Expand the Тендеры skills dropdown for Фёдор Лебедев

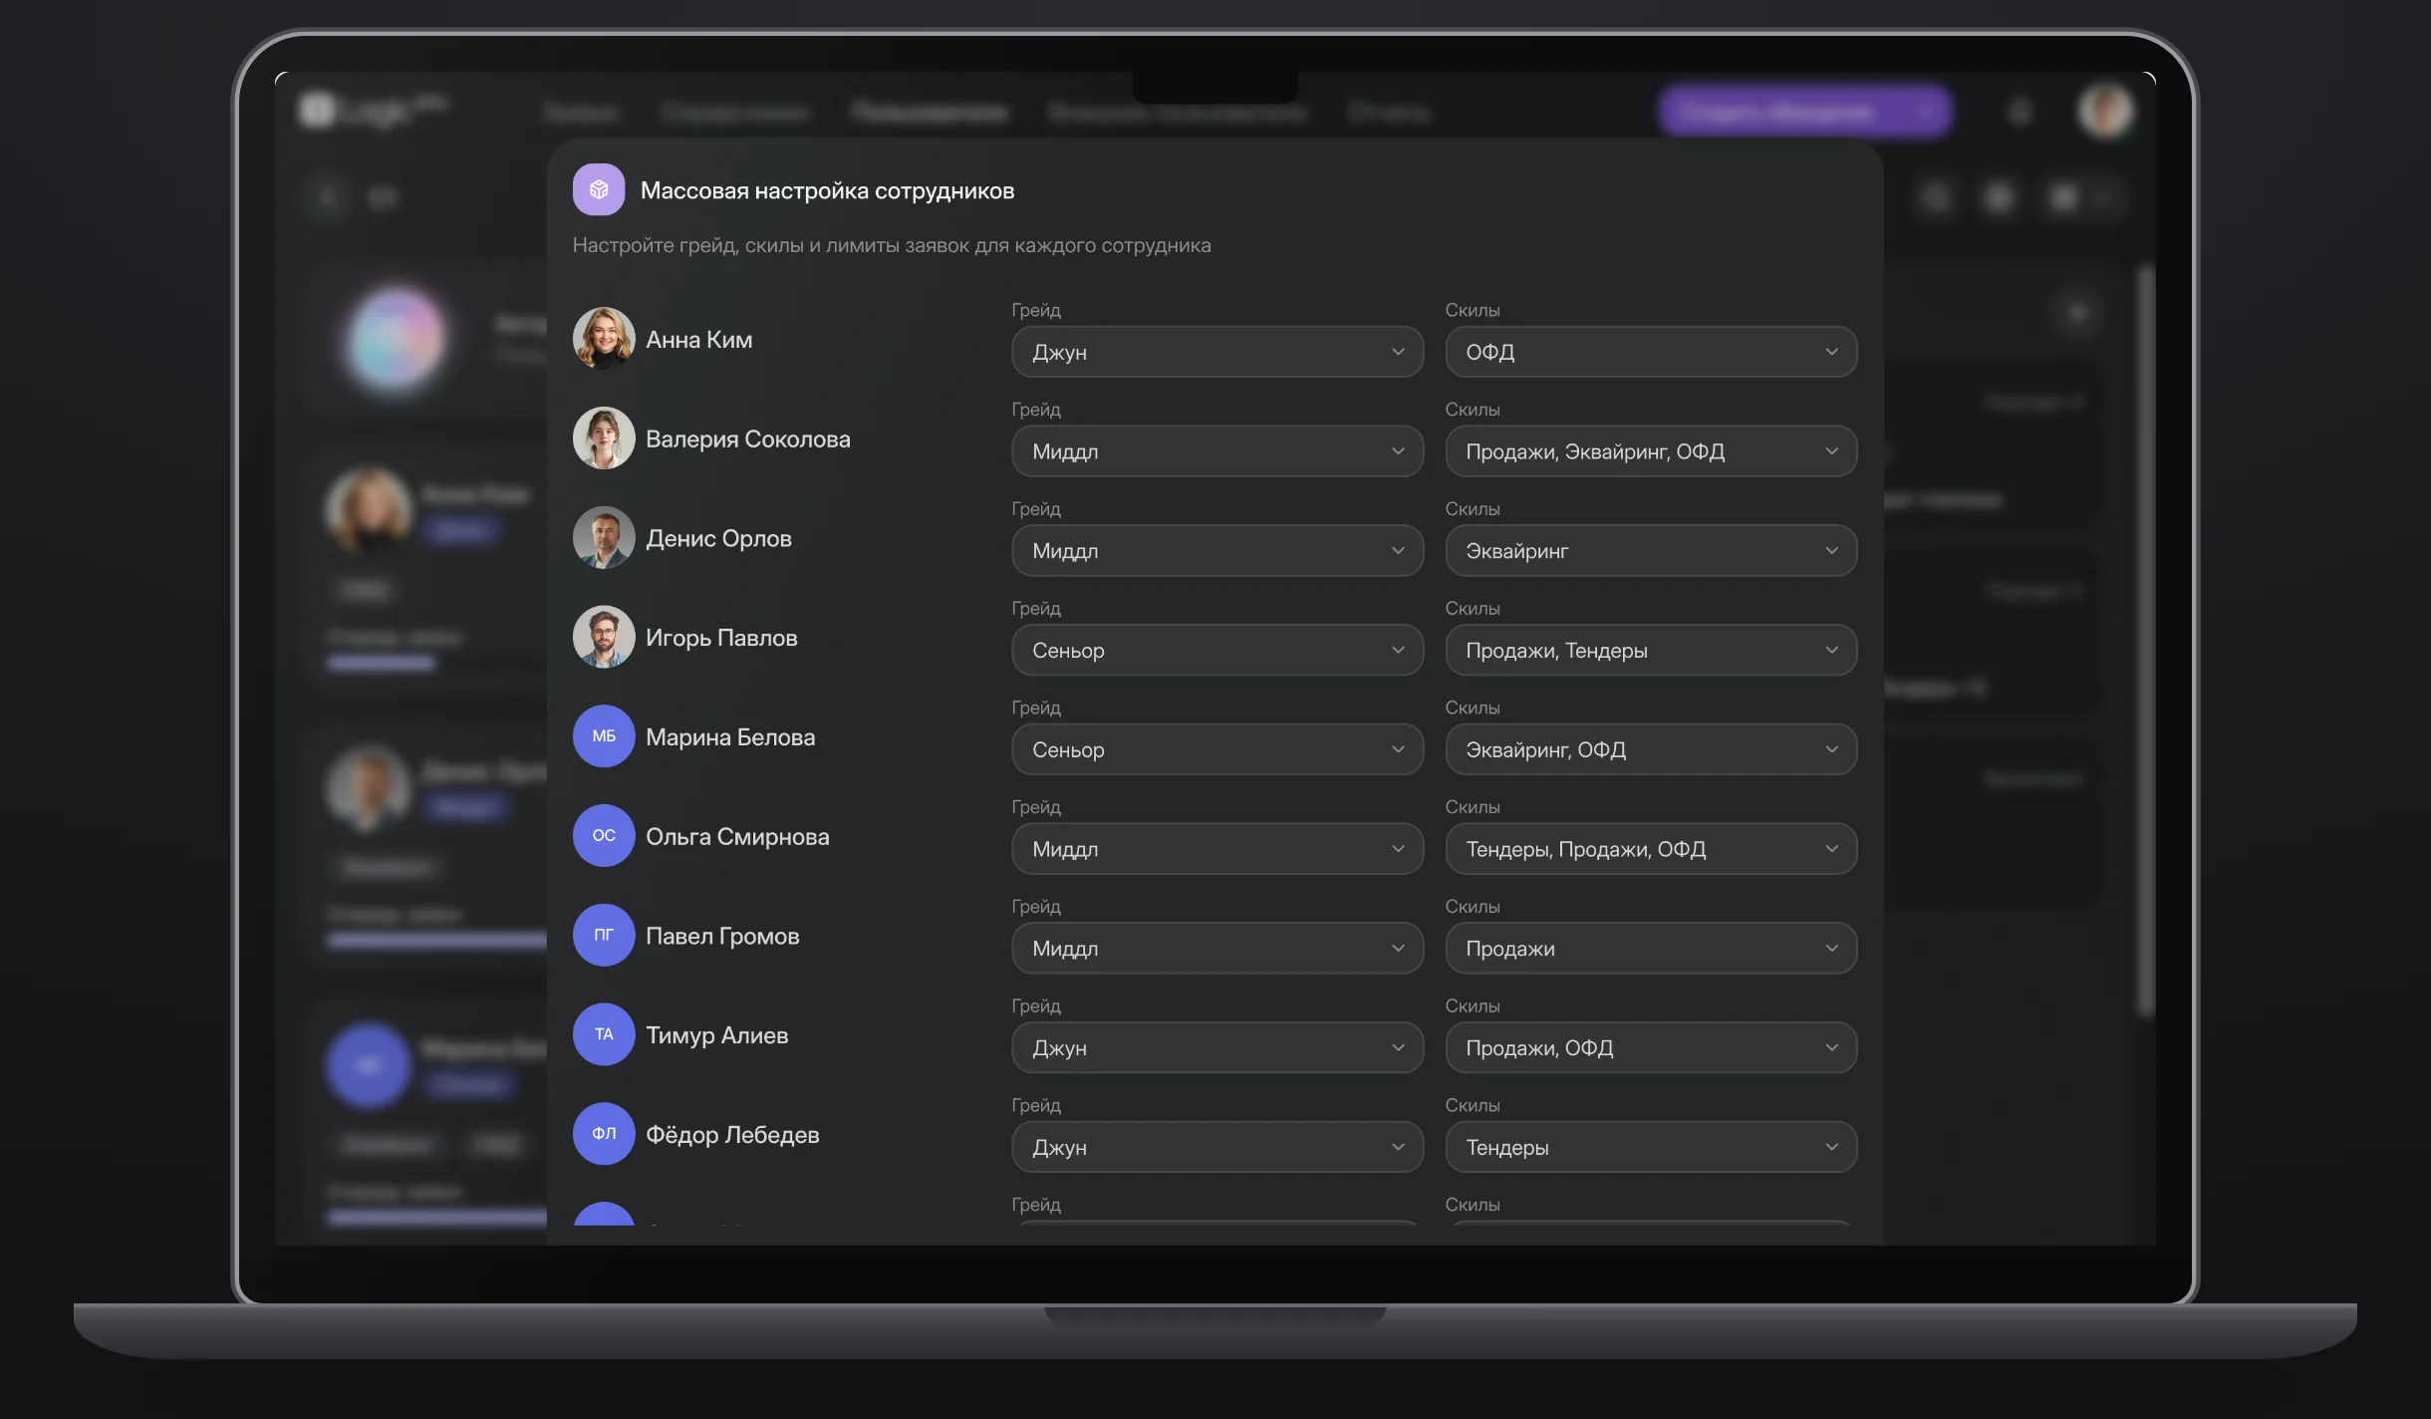[x=1651, y=1147]
